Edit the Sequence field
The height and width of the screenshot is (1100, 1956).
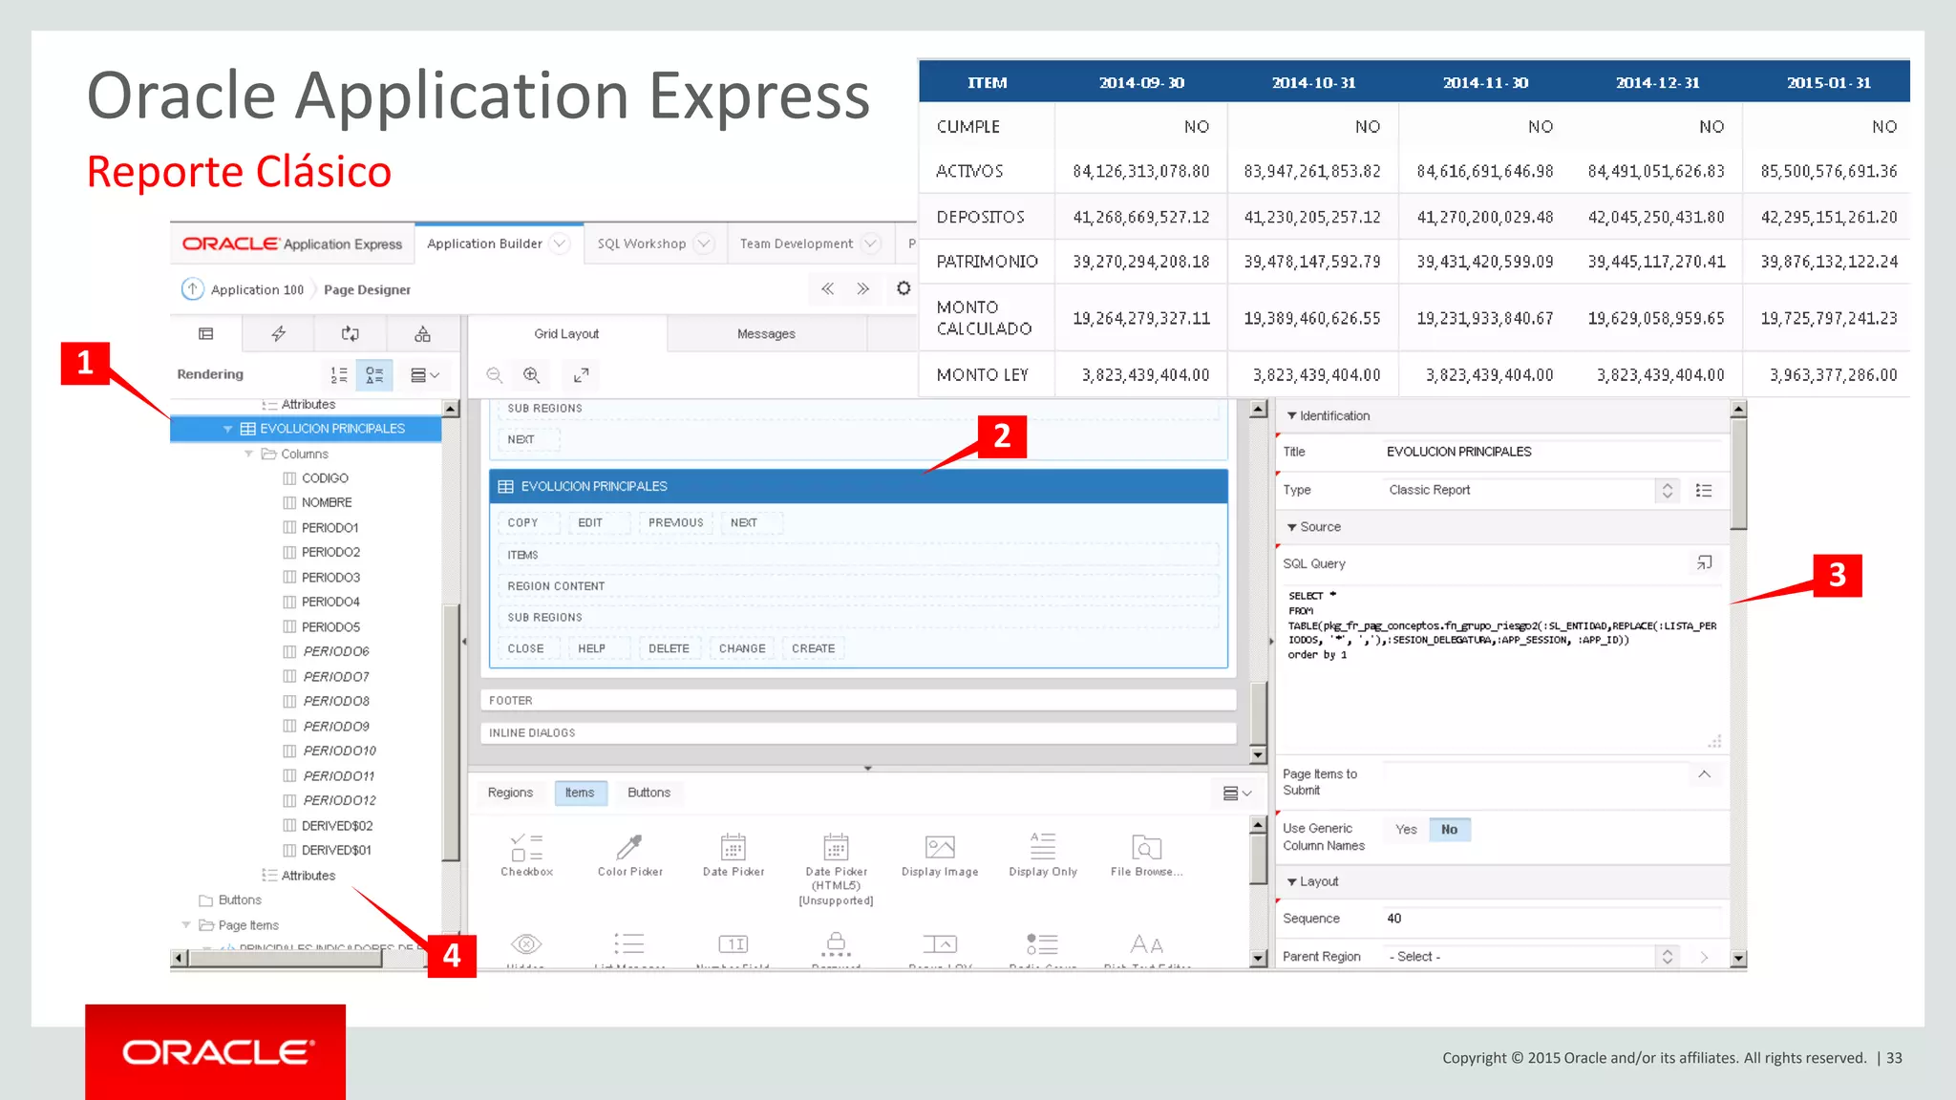(x=1552, y=919)
